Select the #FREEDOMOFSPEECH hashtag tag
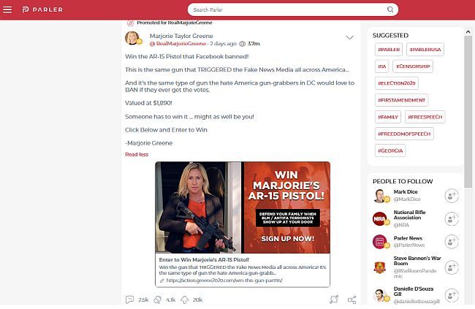Screen dimensions: 475x309 [x=404, y=134]
